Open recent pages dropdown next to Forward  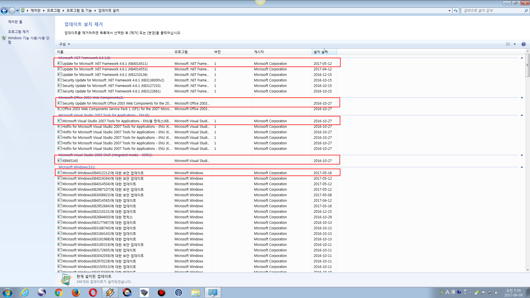click(17, 11)
